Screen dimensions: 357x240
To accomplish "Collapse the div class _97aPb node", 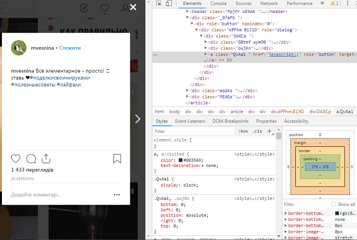I will 187,17.
